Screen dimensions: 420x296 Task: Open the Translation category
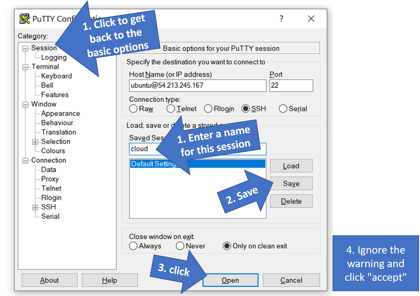pos(59,132)
